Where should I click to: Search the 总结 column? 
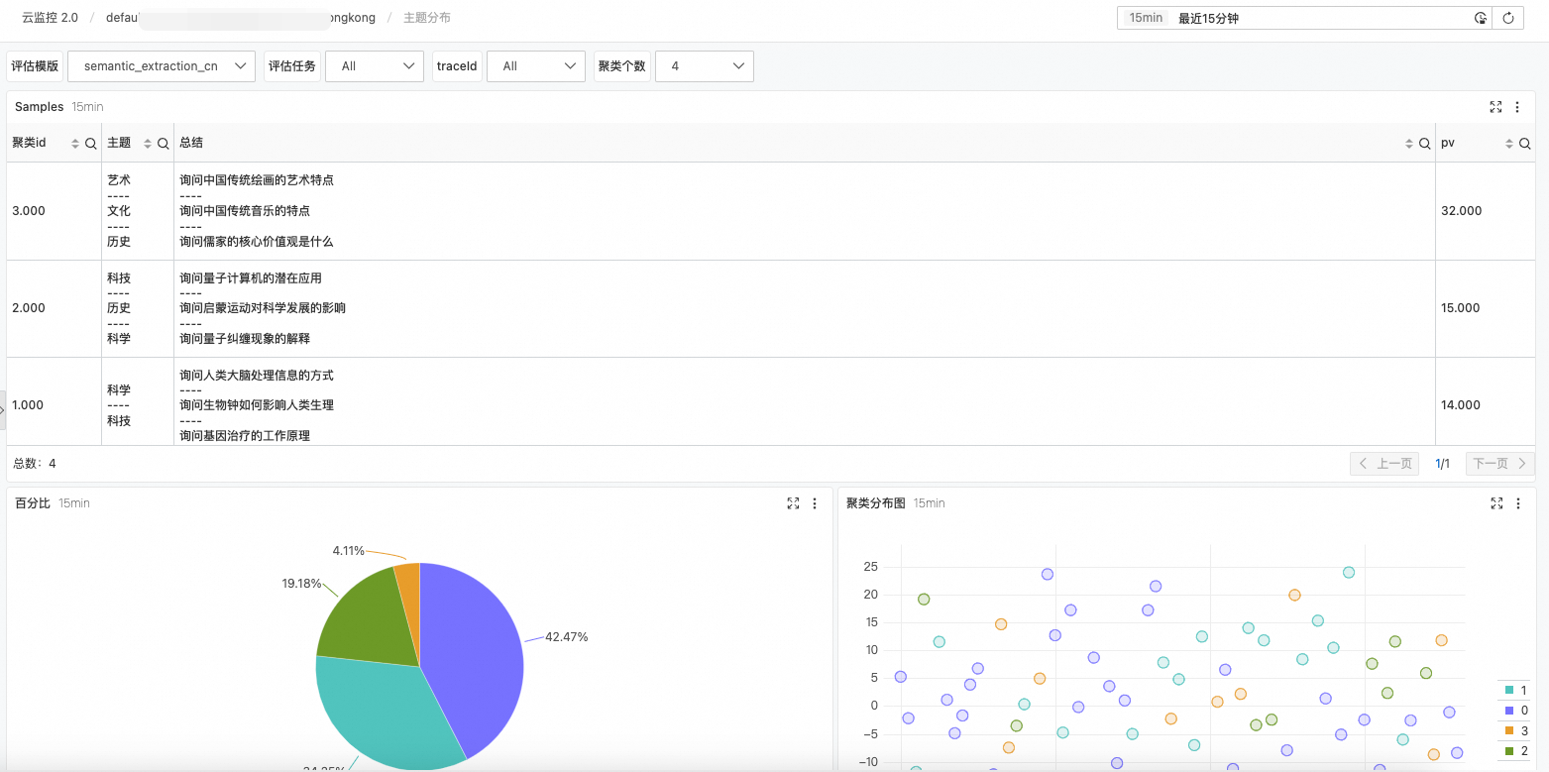(x=1424, y=144)
